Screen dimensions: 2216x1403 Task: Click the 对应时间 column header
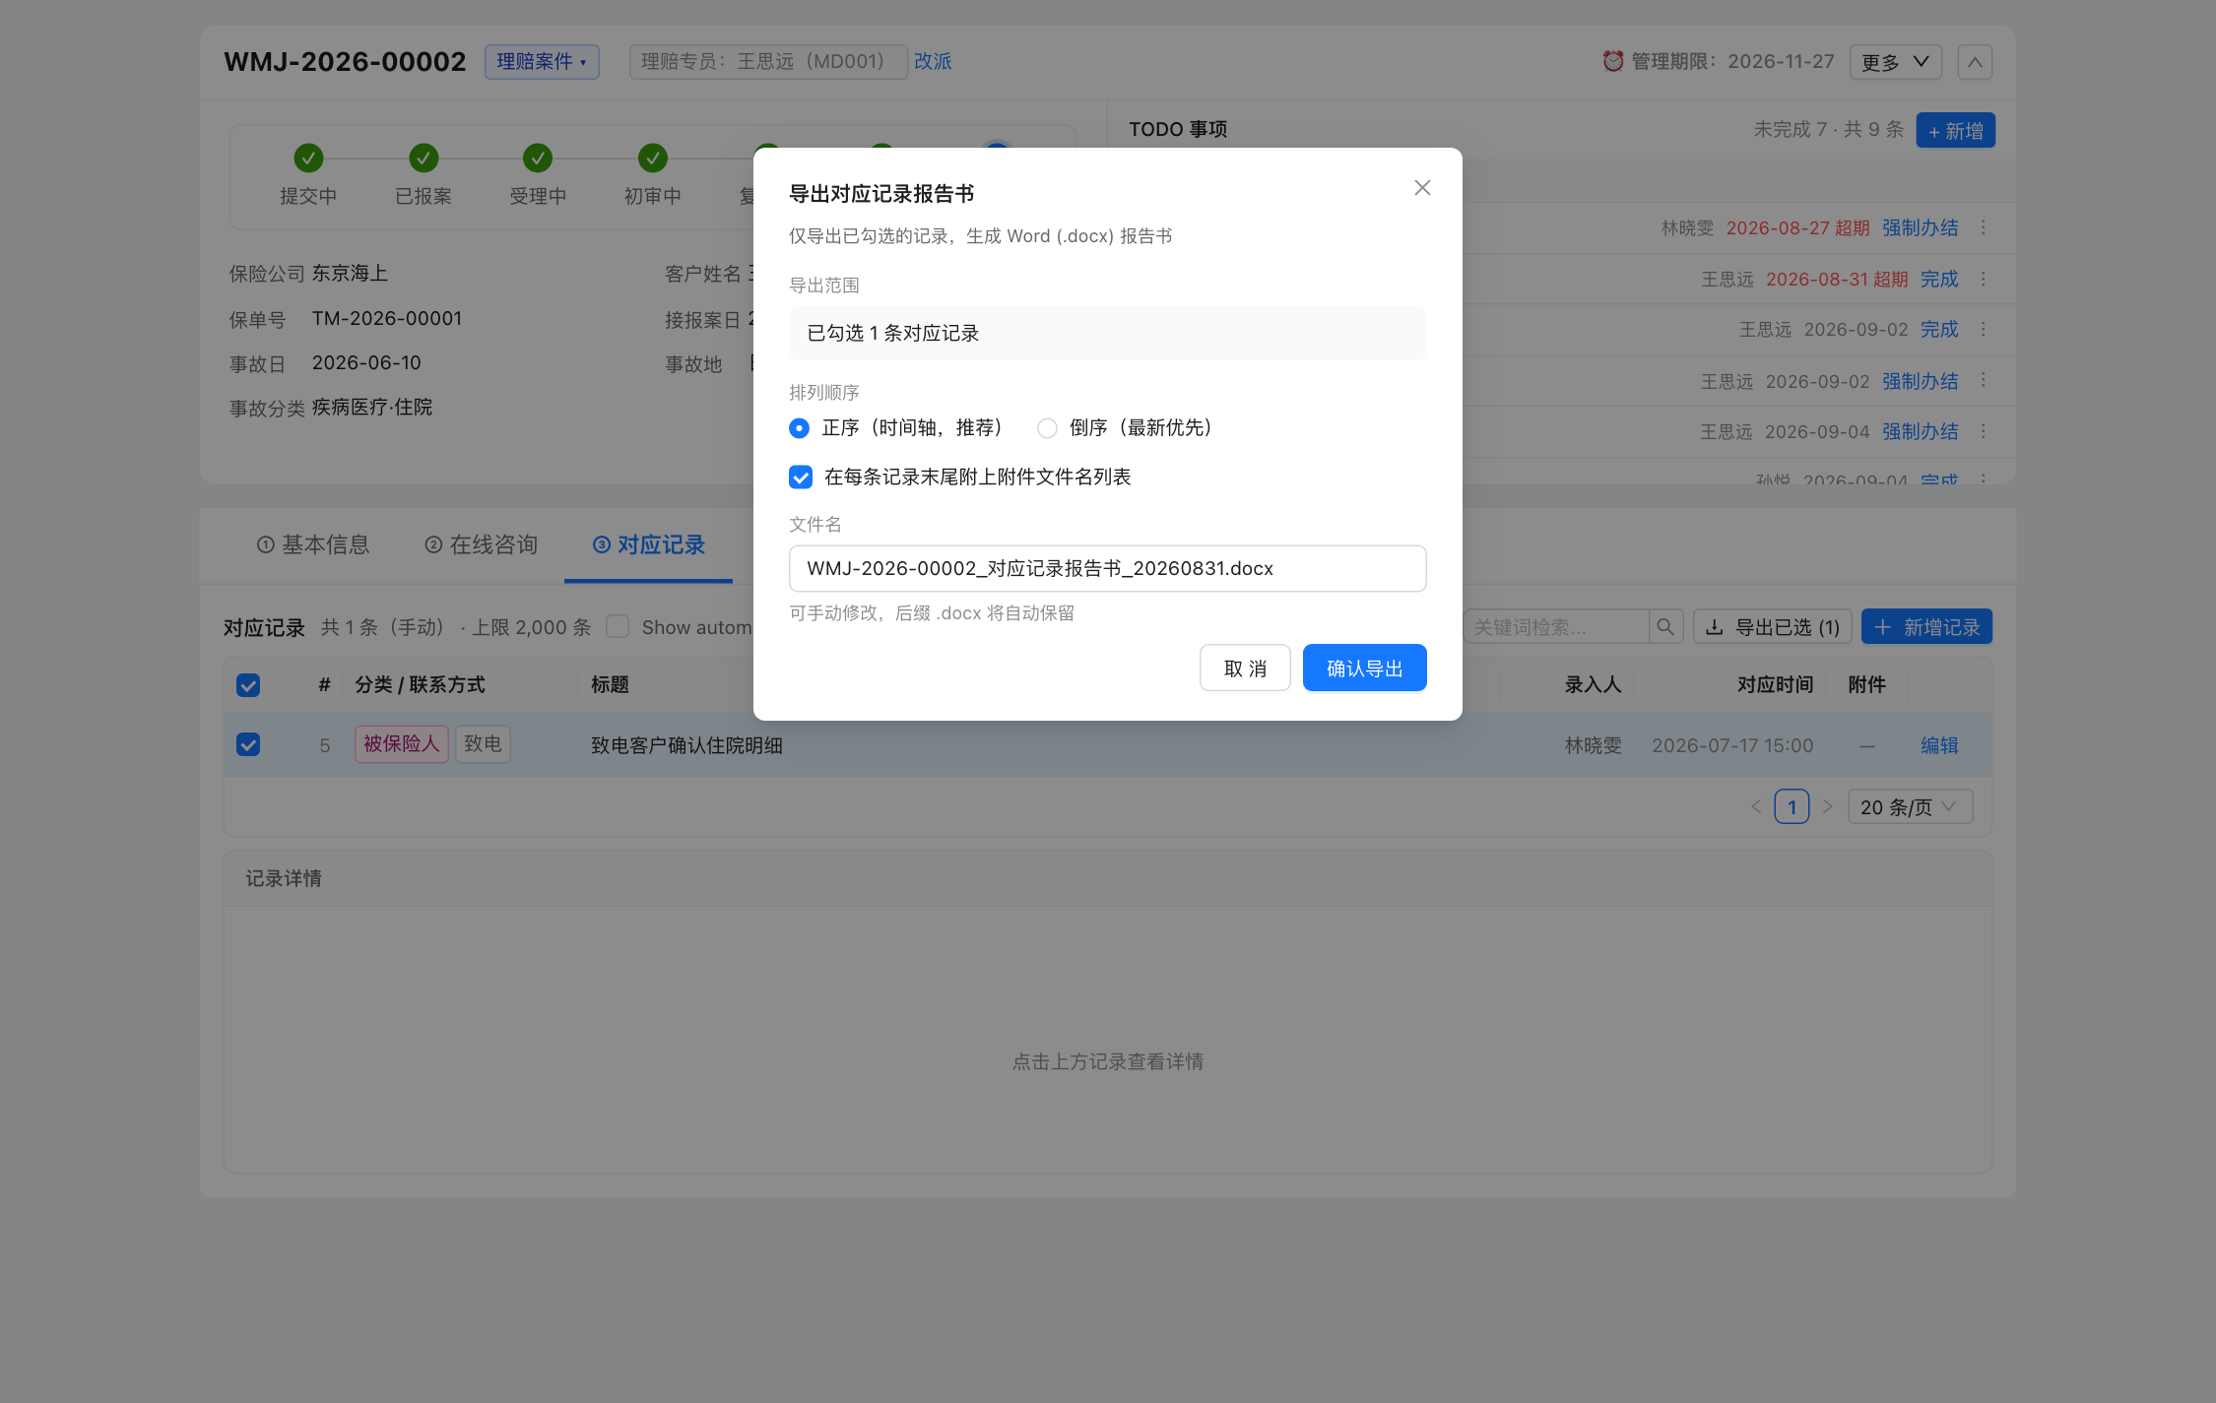[1775, 685]
